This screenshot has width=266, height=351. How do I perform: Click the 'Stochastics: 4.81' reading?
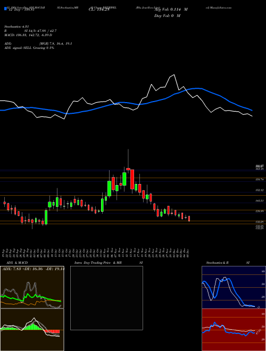(16, 27)
